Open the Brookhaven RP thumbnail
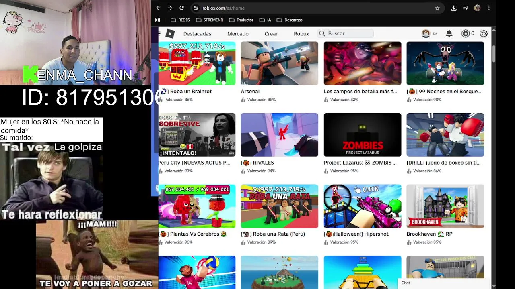This screenshot has width=515, height=289. coord(445,206)
